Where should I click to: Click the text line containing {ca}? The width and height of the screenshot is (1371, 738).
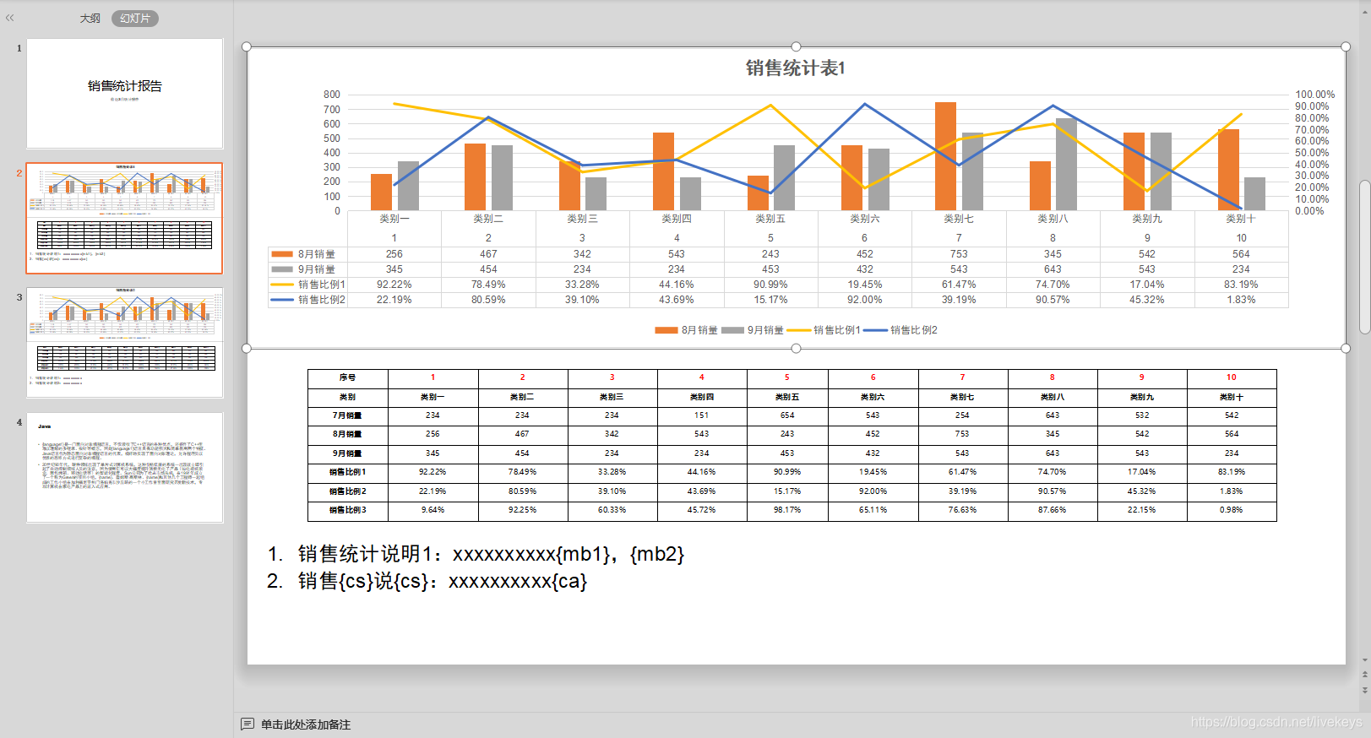(427, 581)
